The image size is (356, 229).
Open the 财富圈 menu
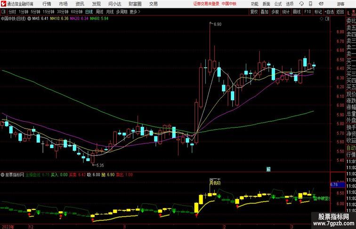(x=135, y=4)
